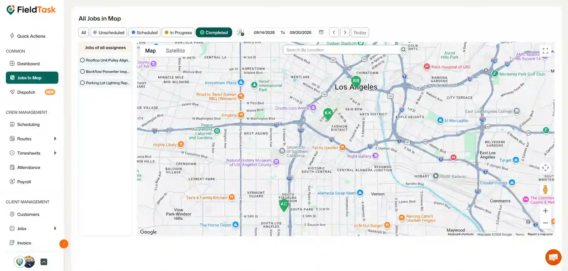568x271 pixels.
Task: Click the Invoice sidebar icon
Action: click(x=12, y=243)
